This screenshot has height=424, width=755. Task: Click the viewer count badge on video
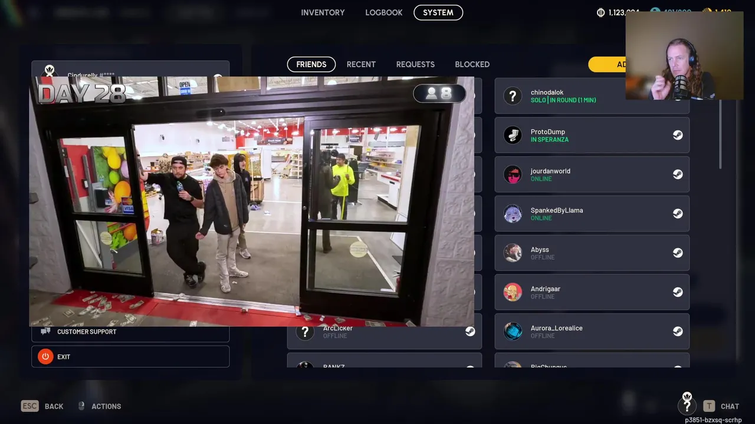point(439,93)
